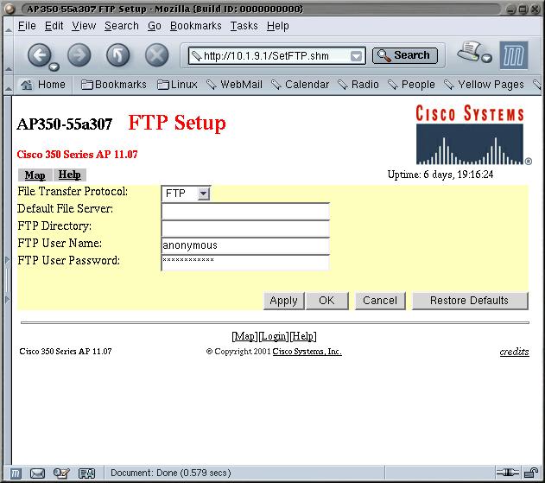Open Navigator from the status bar icon
The width and height of the screenshot is (545, 483).
coord(16,473)
